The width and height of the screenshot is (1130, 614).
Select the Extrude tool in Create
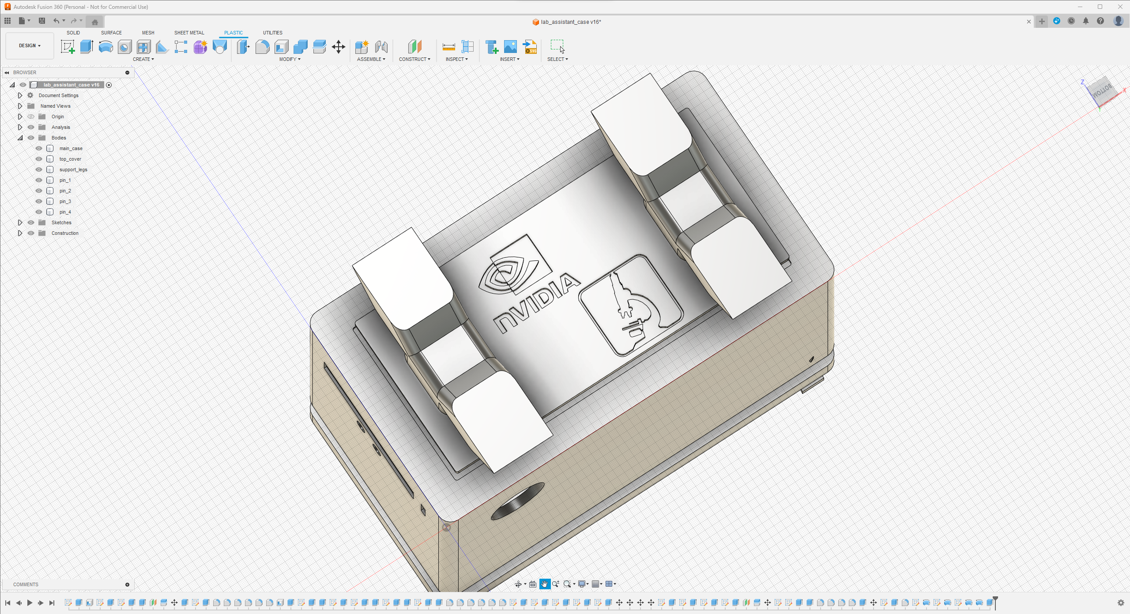click(x=87, y=47)
